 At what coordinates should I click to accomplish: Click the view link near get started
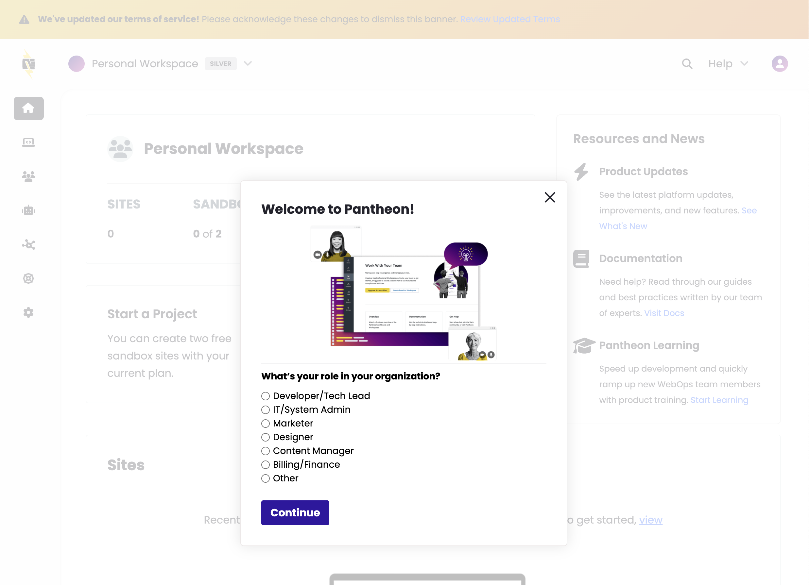click(x=651, y=520)
